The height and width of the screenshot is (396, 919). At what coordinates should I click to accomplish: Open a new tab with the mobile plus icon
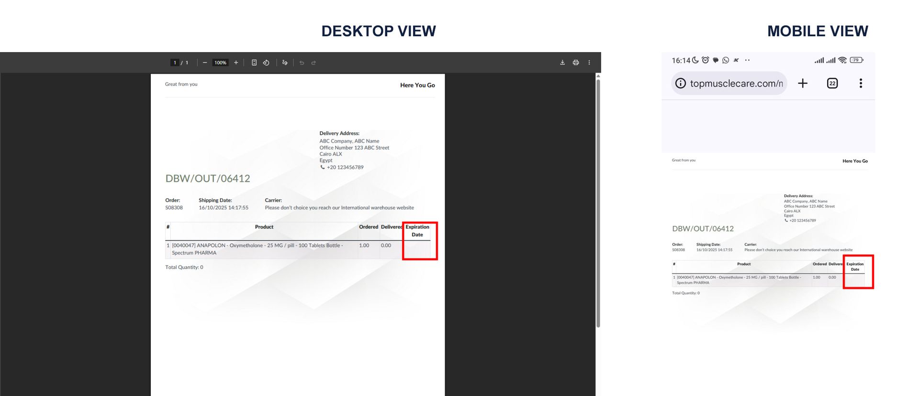tap(803, 83)
